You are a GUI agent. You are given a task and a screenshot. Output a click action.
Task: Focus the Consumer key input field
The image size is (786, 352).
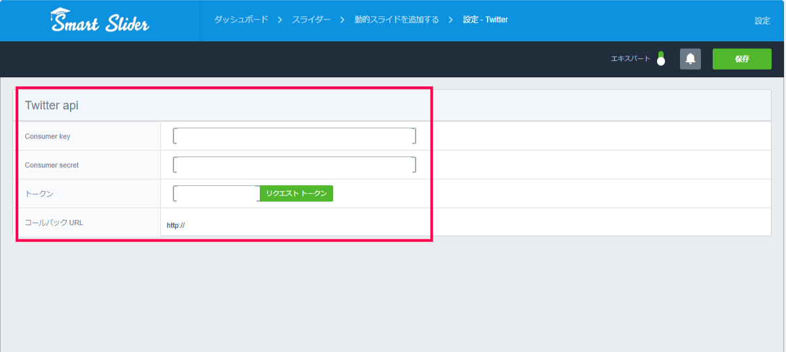[x=295, y=136]
